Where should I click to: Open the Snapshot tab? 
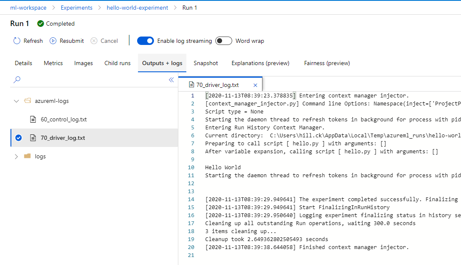tap(206, 63)
